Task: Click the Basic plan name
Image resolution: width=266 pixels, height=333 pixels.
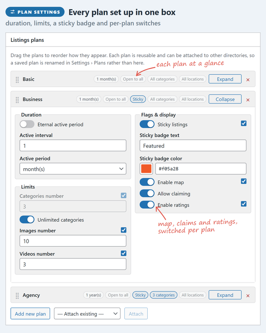Action: 28,79
